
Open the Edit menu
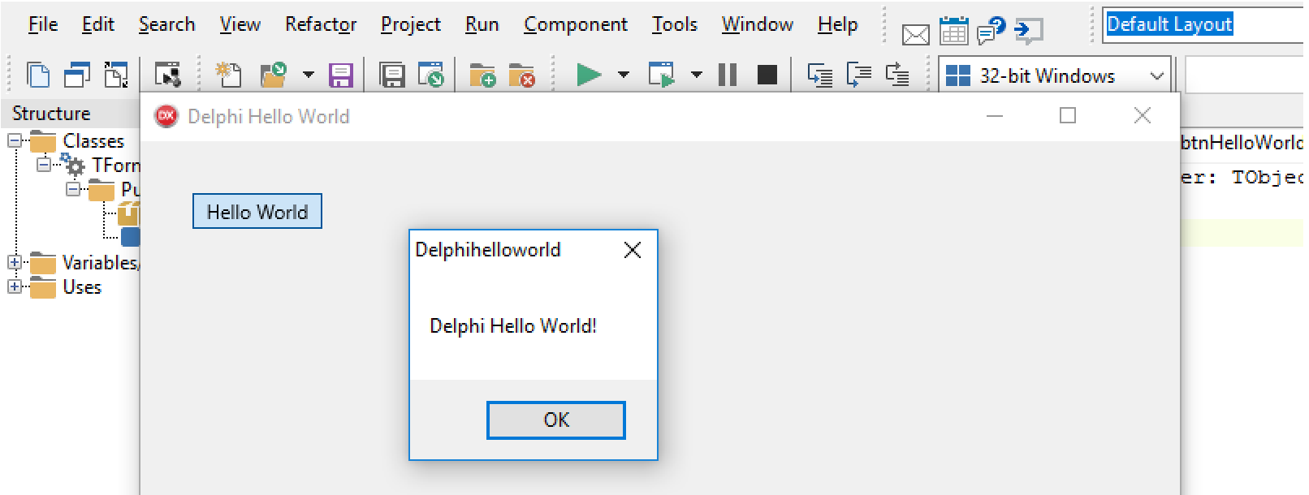[98, 25]
